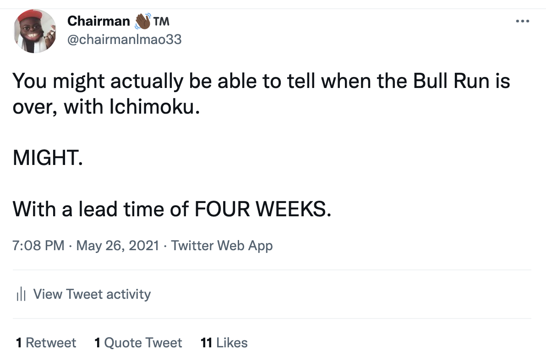
Task: Open the View Tweet activity link
Action: 92,294
